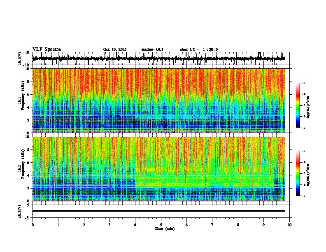326x252 pixels.
Task: Click time axis tick label '9'
Action: click(x=263, y=225)
